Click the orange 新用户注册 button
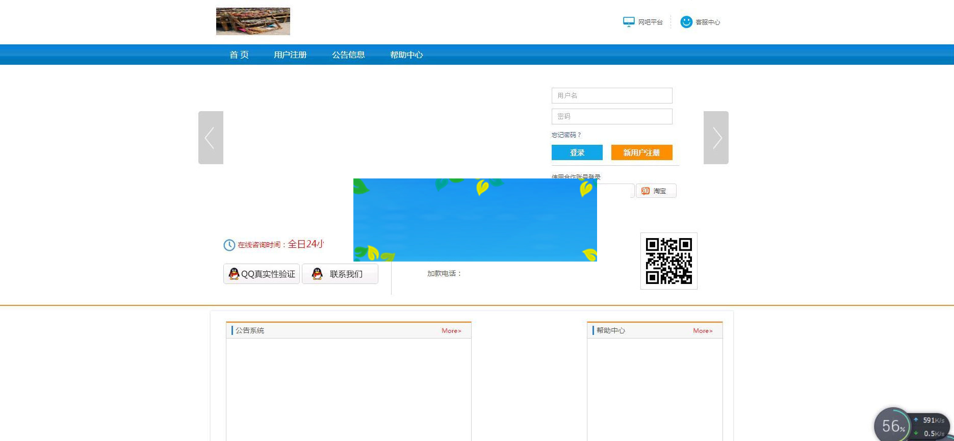The width and height of the screenshot is (954, 441). click(x=641, y=152)
